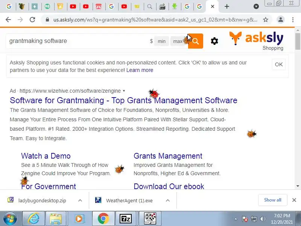Image resolution: width=301 pixels, height=226 pixels.
Task: Click the WeatherAgent (1).exe file icon
Action: (98, 200)
